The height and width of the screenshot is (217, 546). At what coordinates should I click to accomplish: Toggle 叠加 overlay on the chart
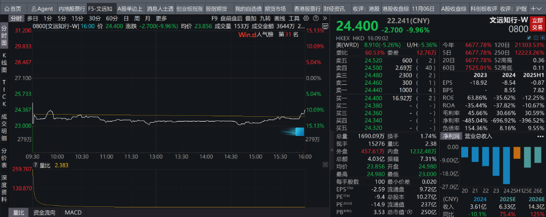[251, 18]
